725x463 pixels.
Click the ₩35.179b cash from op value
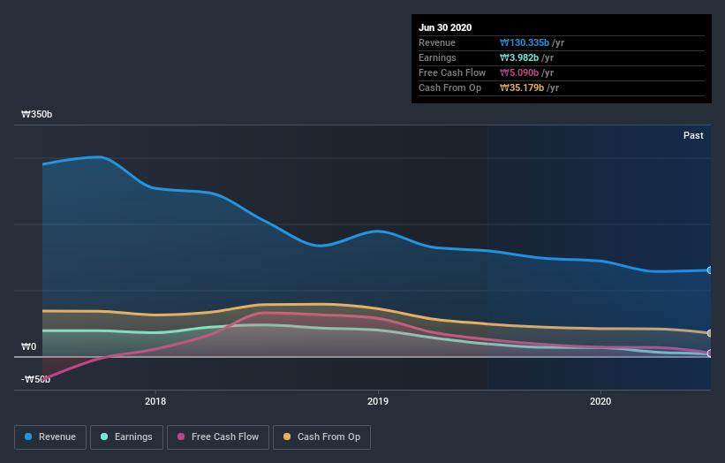pos(522,87)
